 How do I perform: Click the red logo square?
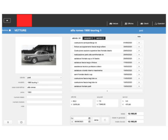click(24, 21)
